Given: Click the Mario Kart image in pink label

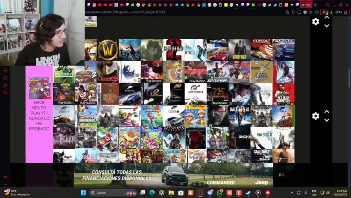Looking at the screenshot, I should click(40, 88).
